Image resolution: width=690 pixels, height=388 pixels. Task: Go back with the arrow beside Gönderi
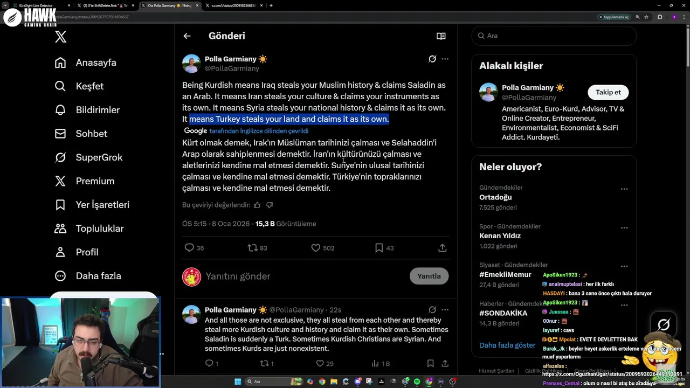click(x=187, y=36)
